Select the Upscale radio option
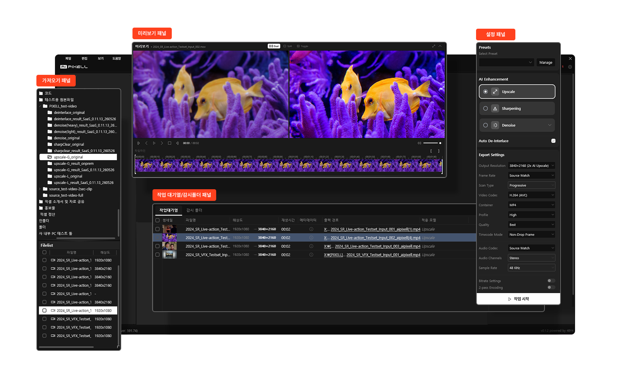Image resolution: width=626 pixels, height=385 pixels. pyautogui.click(x=486, y=92)
